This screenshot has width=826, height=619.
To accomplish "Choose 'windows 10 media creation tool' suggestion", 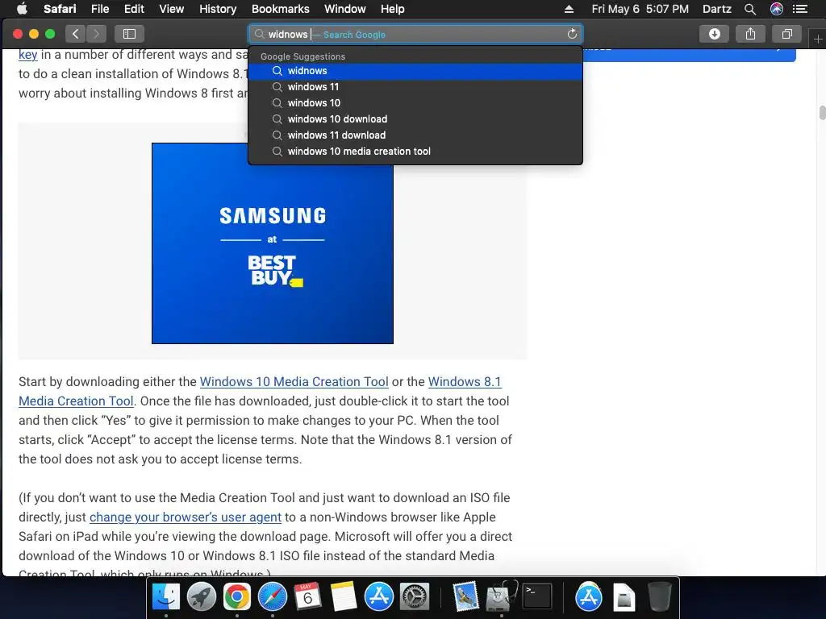I will 415,151.
